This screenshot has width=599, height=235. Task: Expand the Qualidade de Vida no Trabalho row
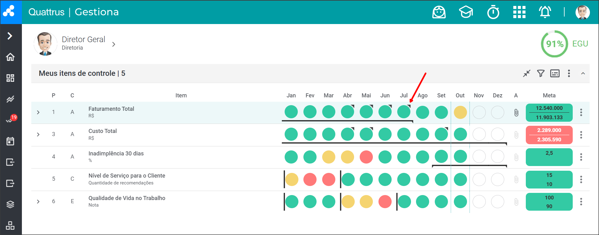click(38, 202)
